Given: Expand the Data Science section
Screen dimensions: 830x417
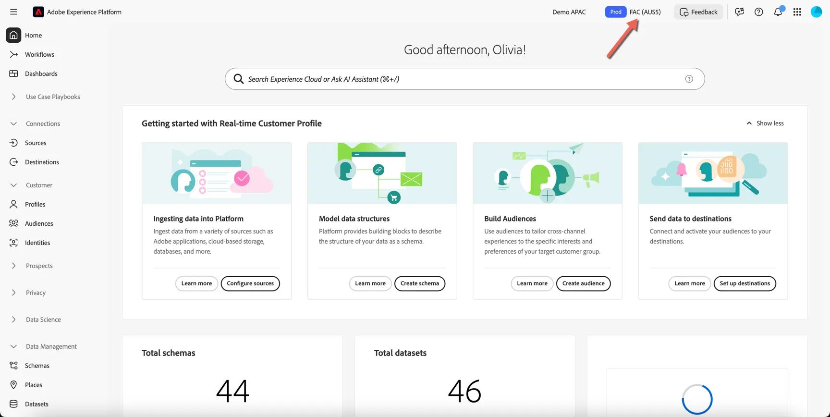Looking at the screenshot, I should point(13,319).
